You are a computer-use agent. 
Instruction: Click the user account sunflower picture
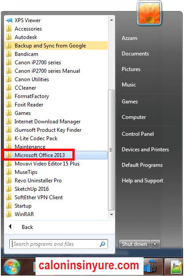[149, 13]
